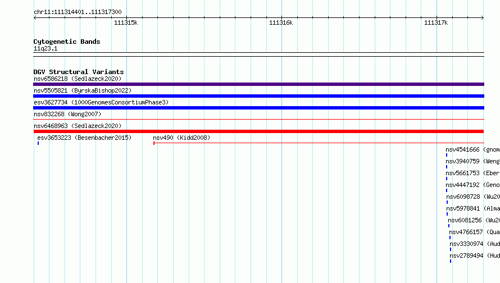Open the nsv3330974 variant label
This screenshot has width=500, height=283.
pos(475,244)
